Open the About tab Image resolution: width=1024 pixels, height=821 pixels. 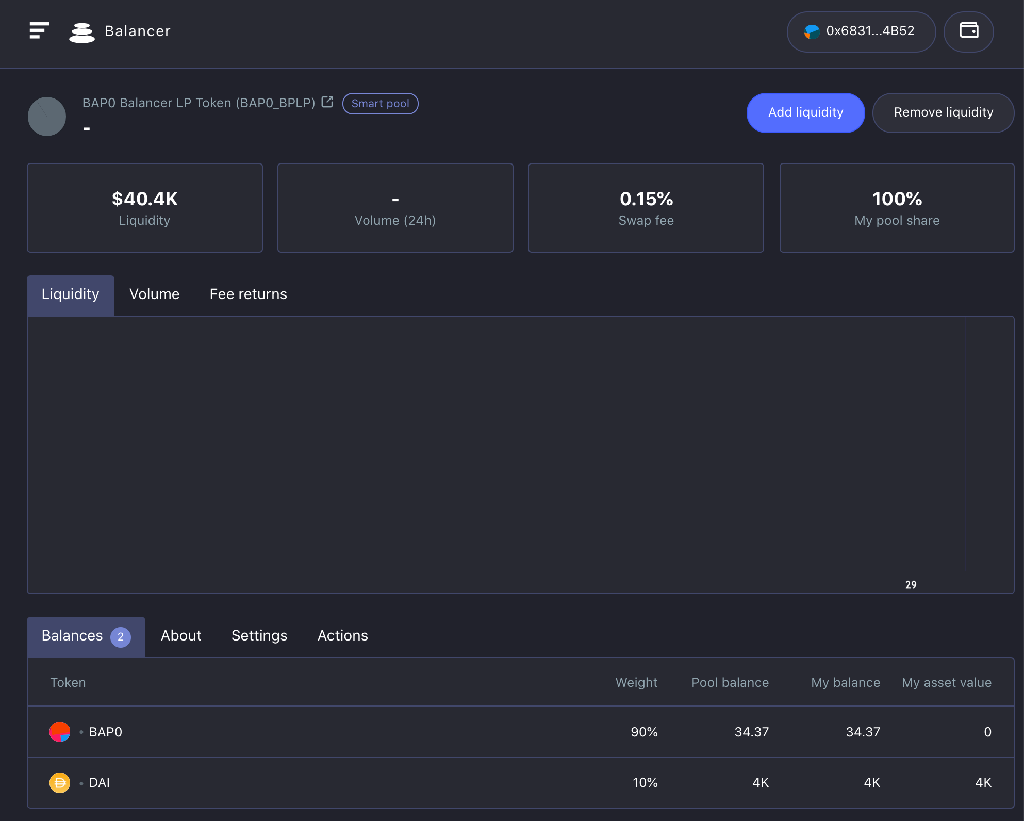[181, 636]
